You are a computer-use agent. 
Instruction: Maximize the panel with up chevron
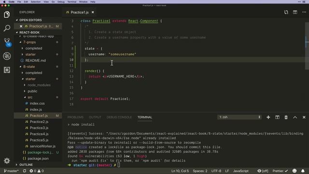click(x=295, y=117)
